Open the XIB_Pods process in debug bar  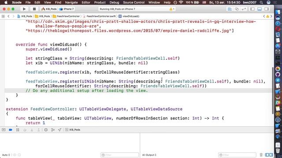73,130
